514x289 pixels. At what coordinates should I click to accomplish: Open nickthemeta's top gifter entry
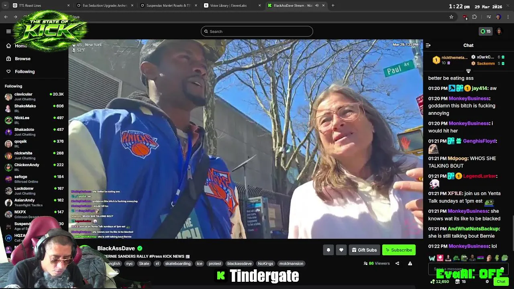click(x=450, y=60)
